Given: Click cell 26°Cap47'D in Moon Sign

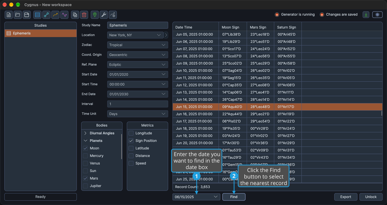Looking at the screenshot, I should pyautogui.click(x=233, y=100).
